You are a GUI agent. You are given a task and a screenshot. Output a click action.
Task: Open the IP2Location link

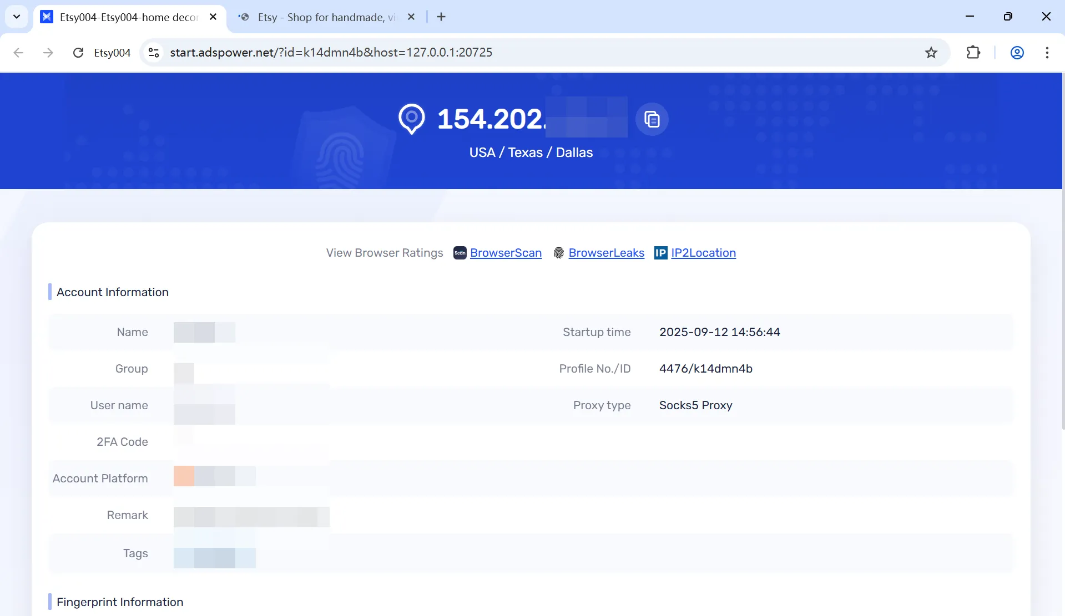click(703, 253)
